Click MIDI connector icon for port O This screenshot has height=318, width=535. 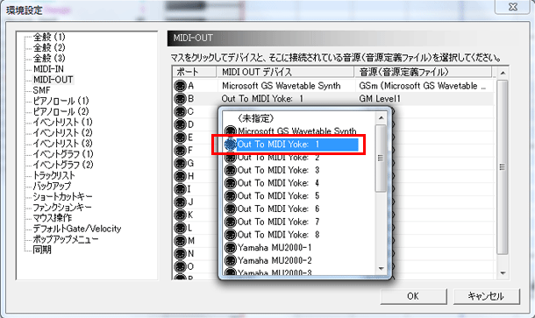(180, 266)
